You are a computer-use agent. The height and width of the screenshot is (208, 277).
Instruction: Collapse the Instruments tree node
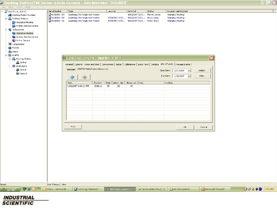point(6,30)
